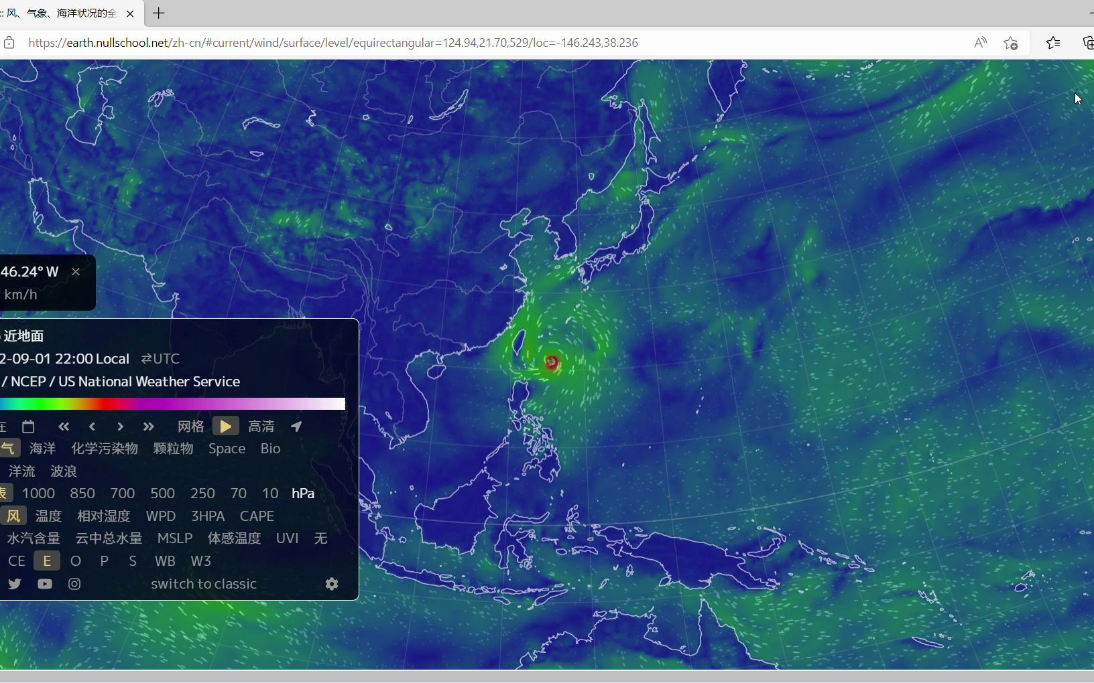Click the Read aloud icon

980,43
